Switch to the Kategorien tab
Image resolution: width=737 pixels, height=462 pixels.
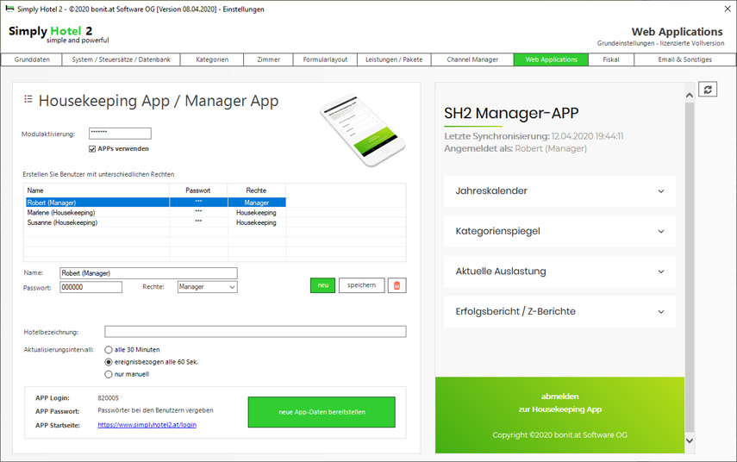[x=212, y=59]
